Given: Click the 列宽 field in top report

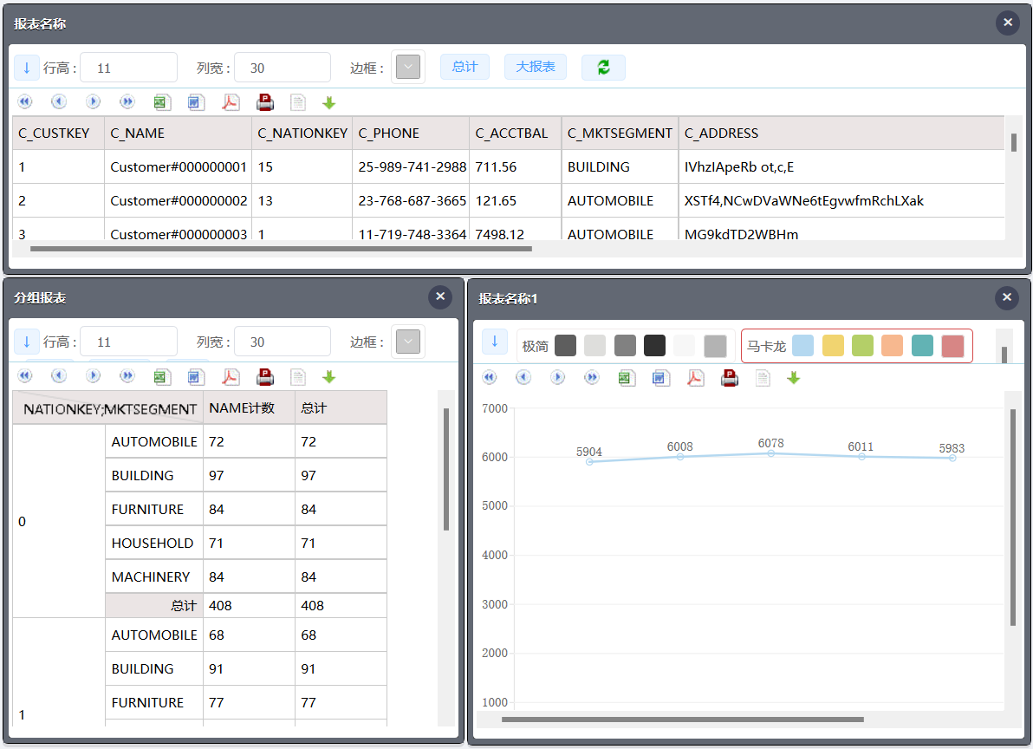Looking at the screenshot, I should (x=282, y=68).
